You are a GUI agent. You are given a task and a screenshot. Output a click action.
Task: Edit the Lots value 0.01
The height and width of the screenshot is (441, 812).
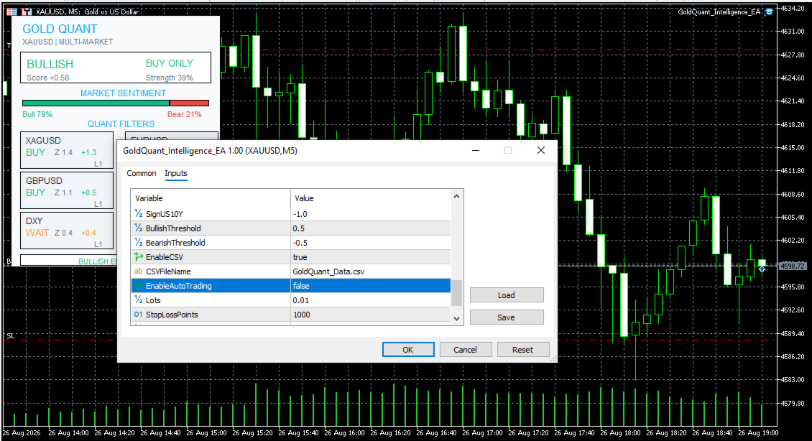tap(370, 300)
